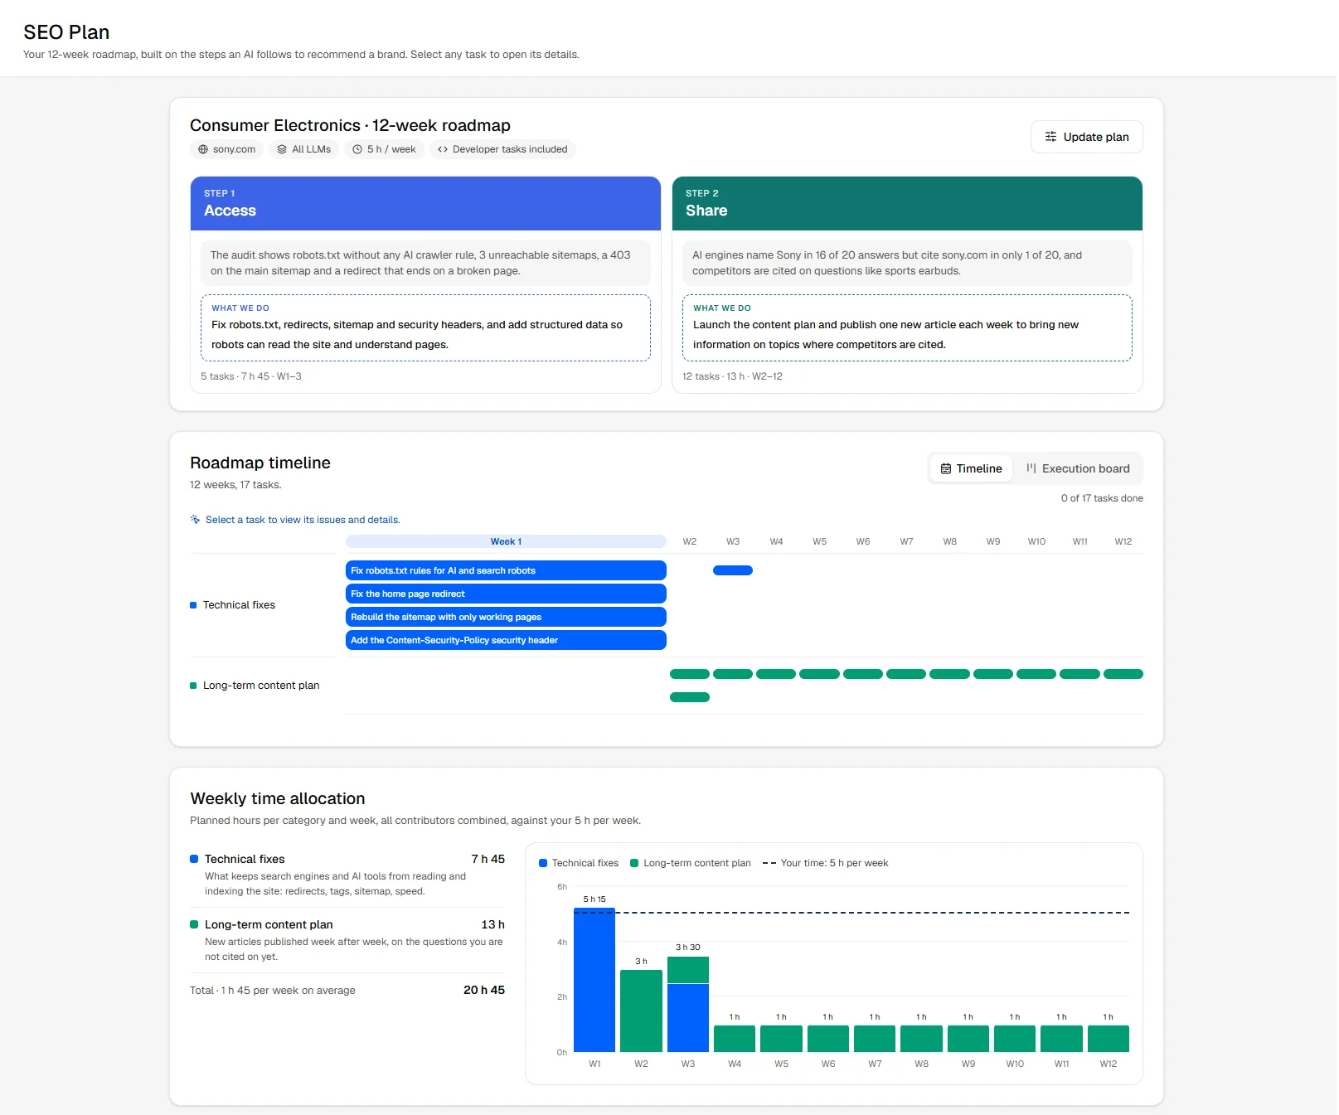Image resolution: width=1339 pixels, height=1115 pixels.
Task: Open the Step 1 Access card header
Action: click(425, 203)
